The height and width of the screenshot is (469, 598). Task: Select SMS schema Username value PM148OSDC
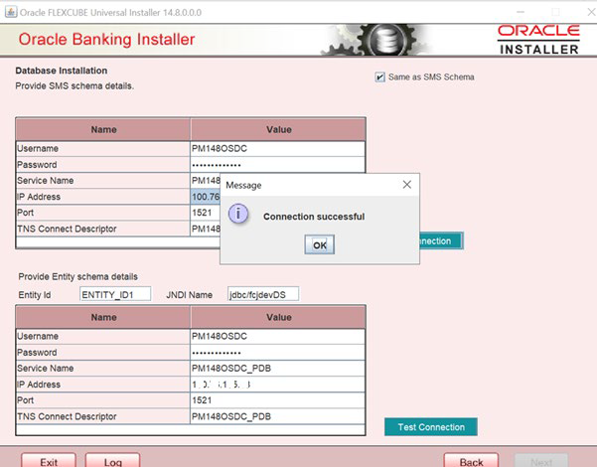278,148
